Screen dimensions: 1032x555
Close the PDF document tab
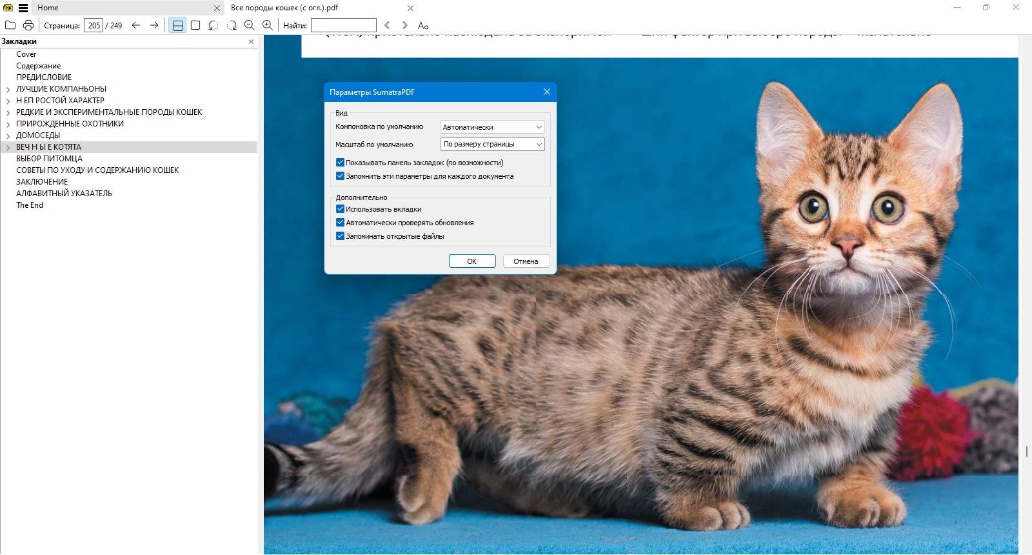(x=410, y=8)
